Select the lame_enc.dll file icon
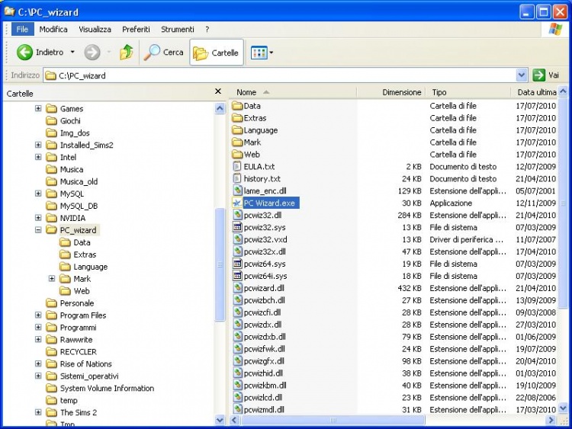 236,191
